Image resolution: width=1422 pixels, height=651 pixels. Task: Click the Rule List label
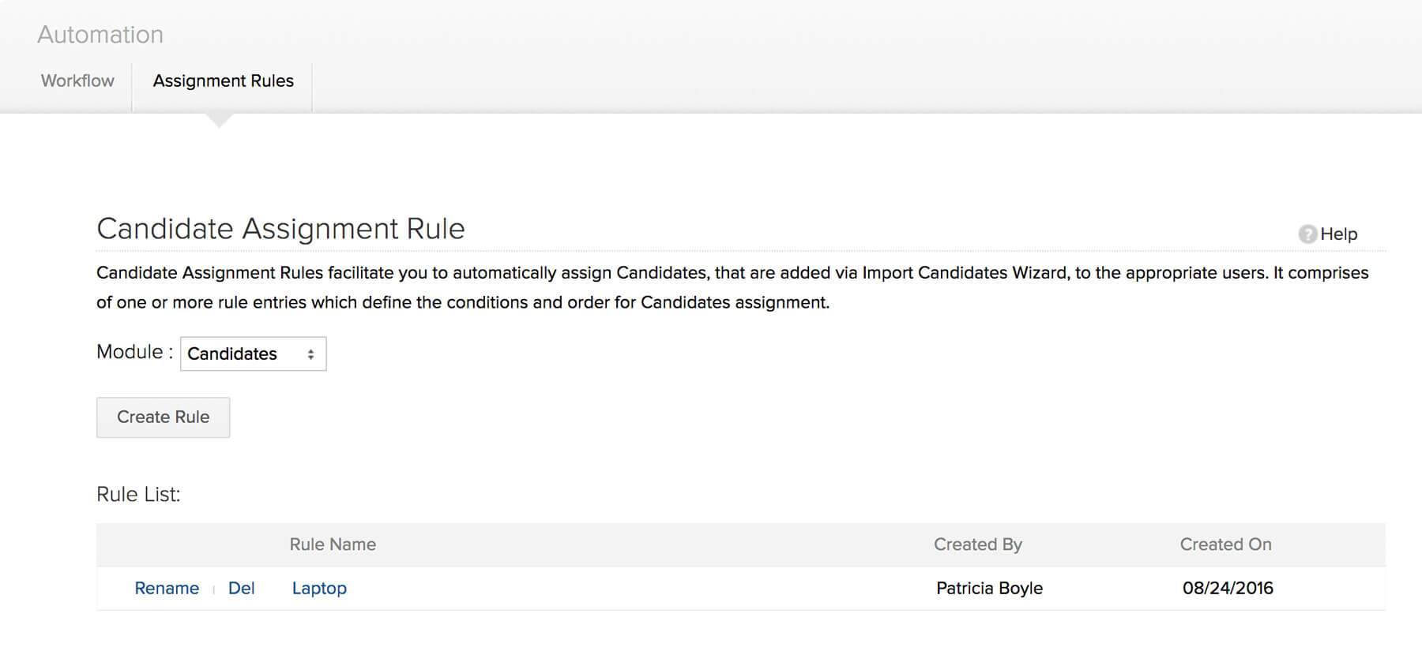[138, 495]
